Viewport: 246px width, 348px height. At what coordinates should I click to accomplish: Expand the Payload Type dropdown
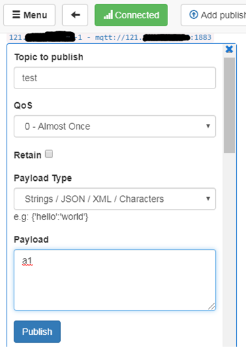click(x=114, y=199)
